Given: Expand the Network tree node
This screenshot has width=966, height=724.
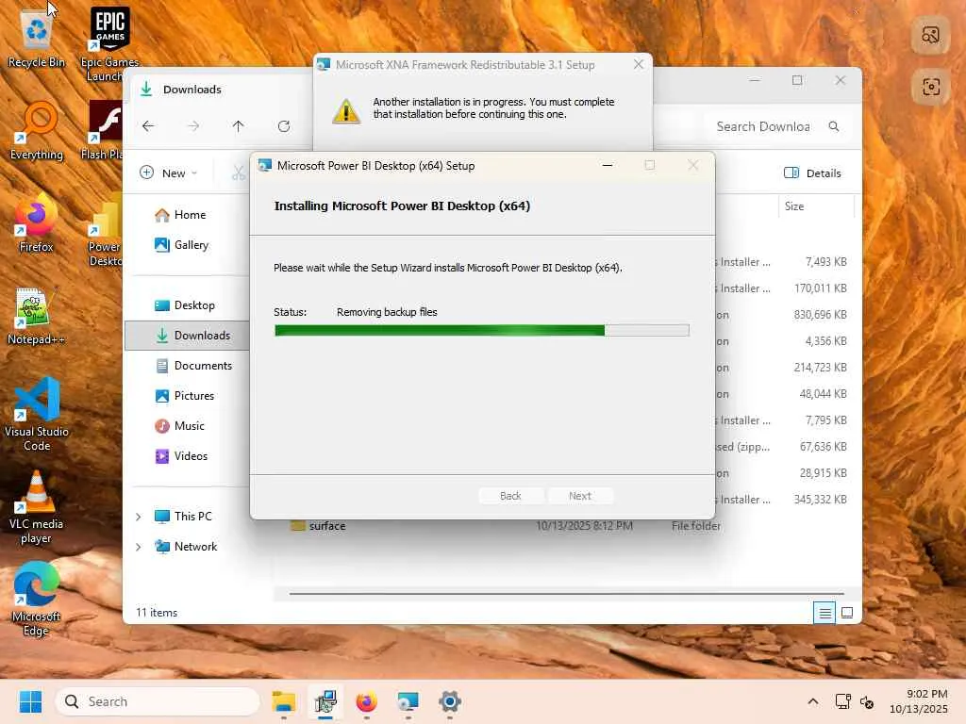Looking at the screenshot, I should (x=139, y=547).
